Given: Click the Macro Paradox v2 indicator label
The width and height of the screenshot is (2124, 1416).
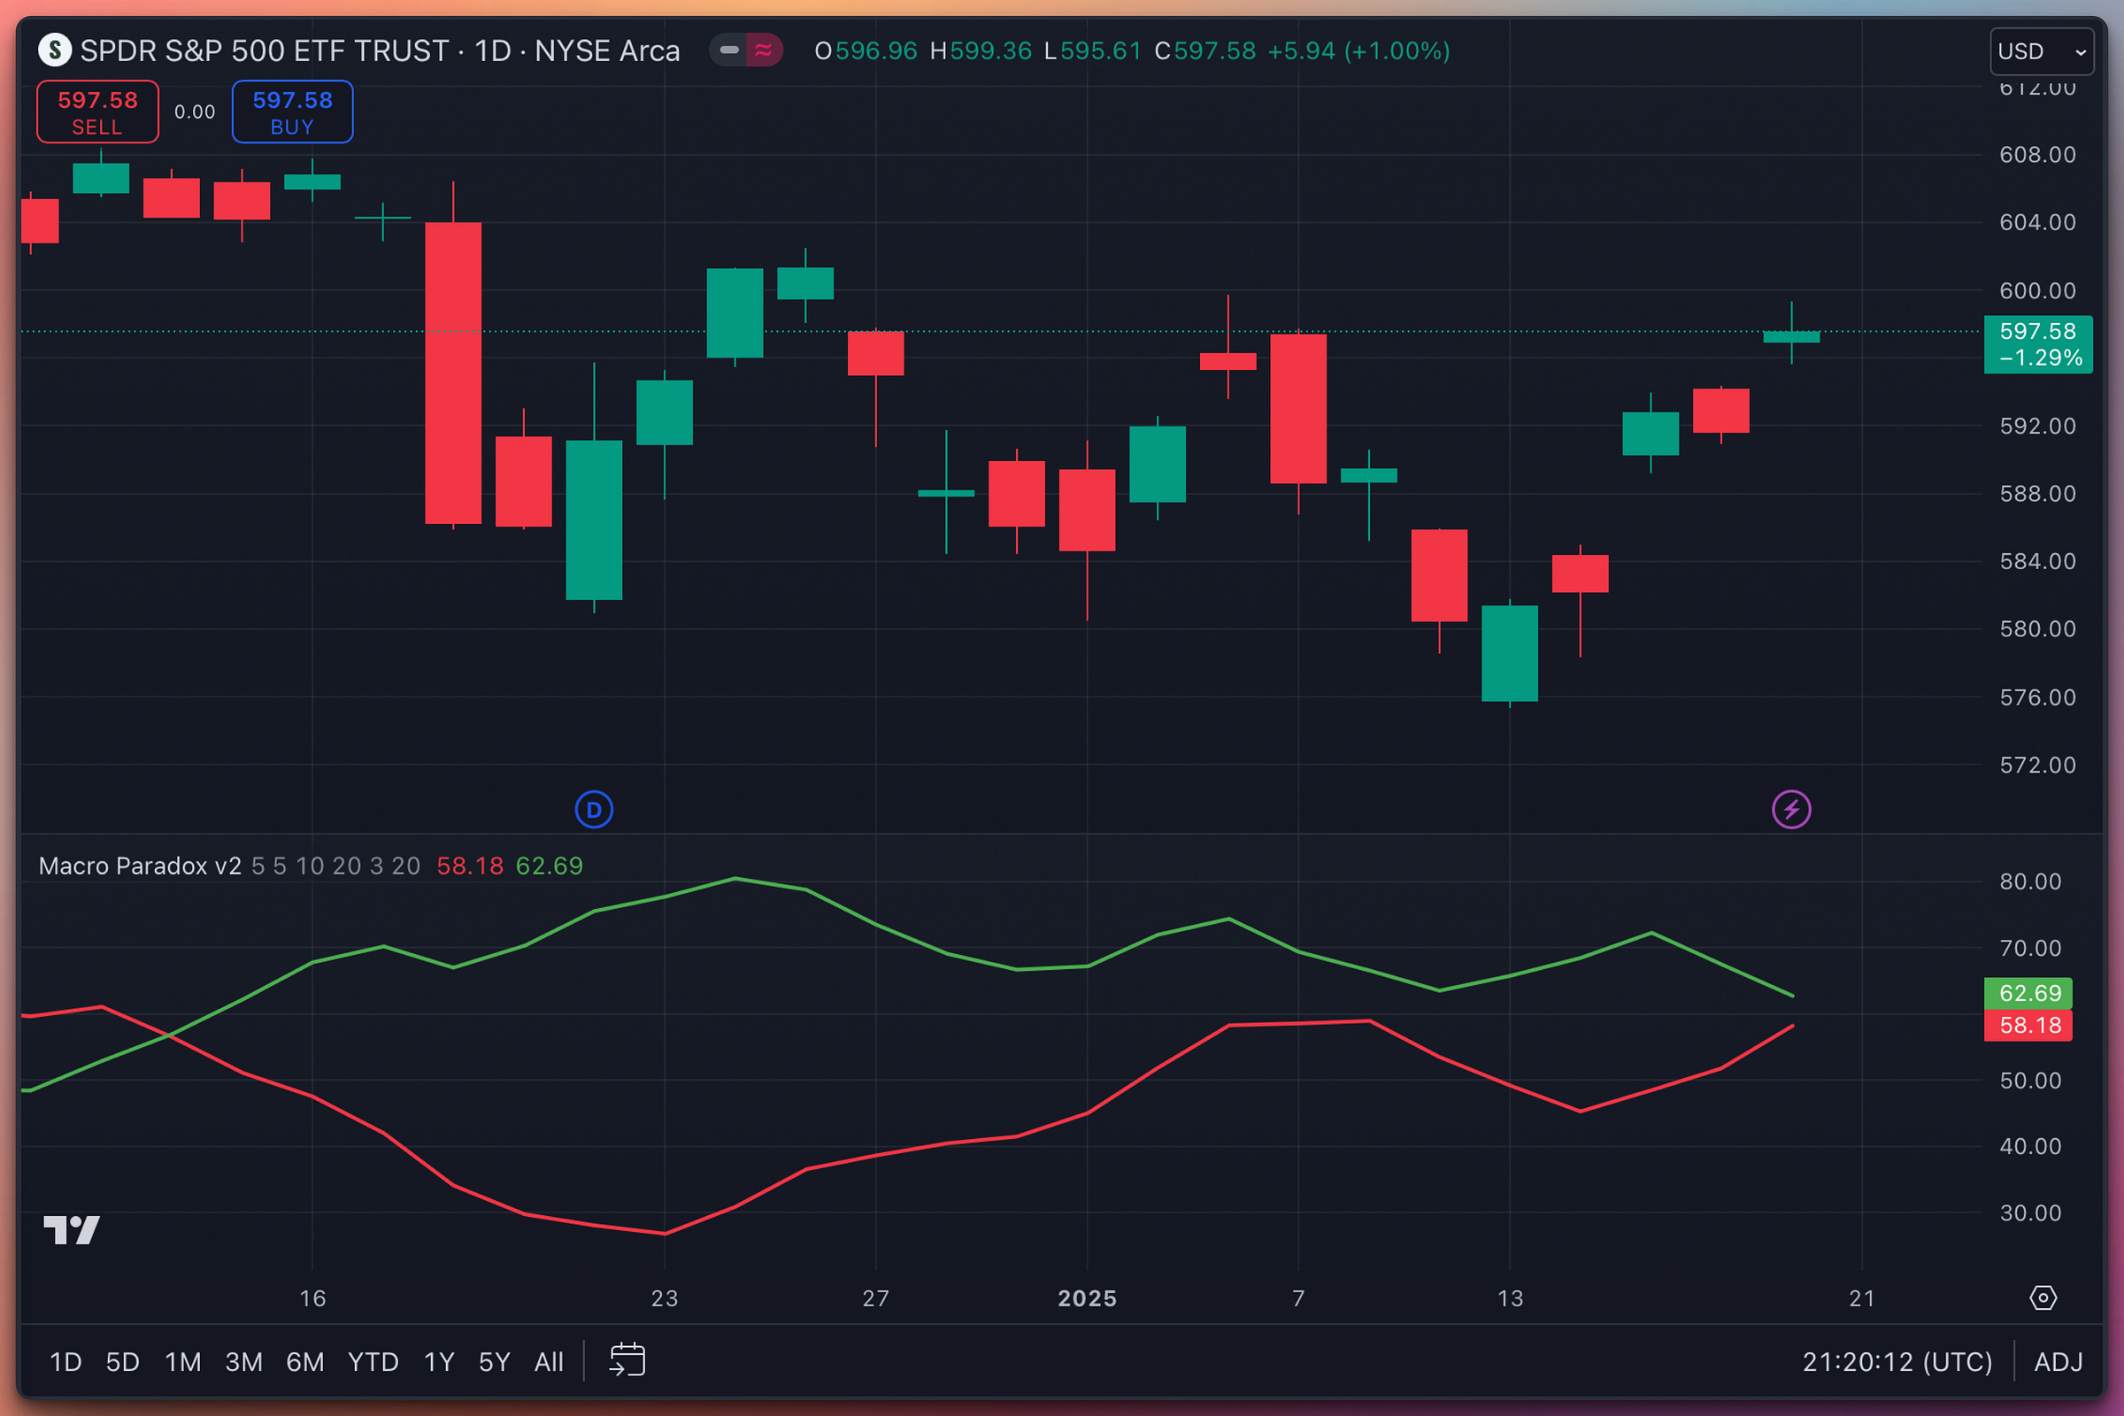Looking at the screenshot, I should (140, 866).
